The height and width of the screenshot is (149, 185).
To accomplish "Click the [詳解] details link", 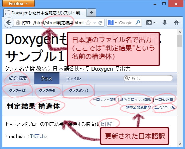I will click(x=107, y=124).
